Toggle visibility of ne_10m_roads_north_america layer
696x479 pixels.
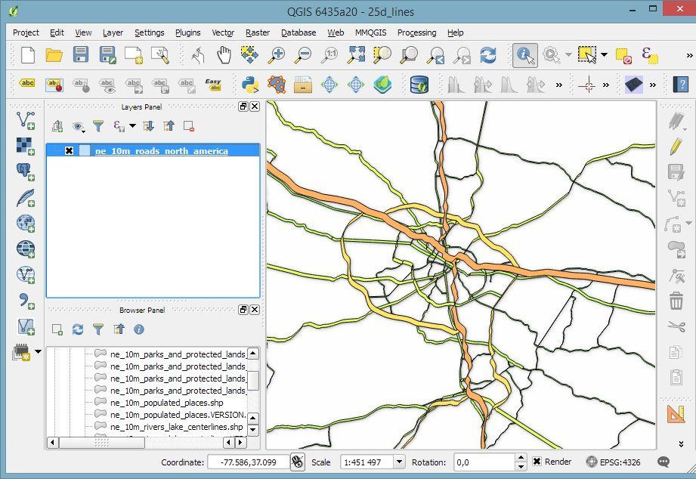(70, 151)
